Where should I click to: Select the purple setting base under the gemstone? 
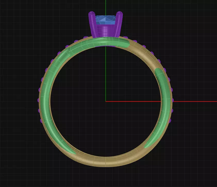(106, 31)
